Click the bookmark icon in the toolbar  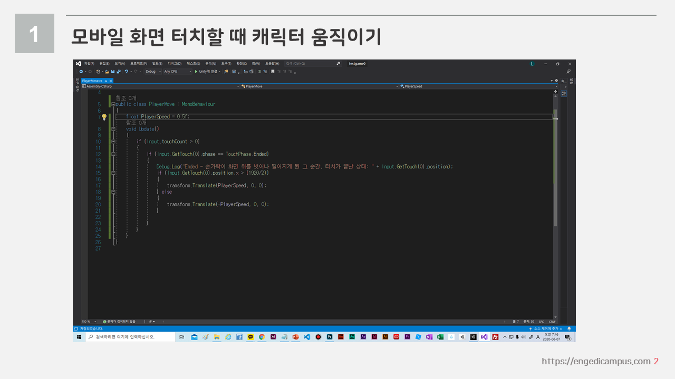coord(273,72)
